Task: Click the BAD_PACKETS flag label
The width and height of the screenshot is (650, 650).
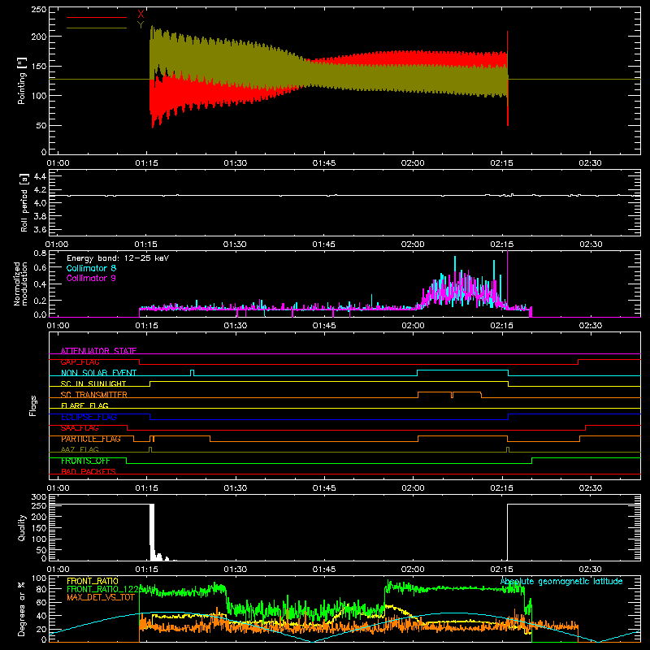Action: click(89, 471)
